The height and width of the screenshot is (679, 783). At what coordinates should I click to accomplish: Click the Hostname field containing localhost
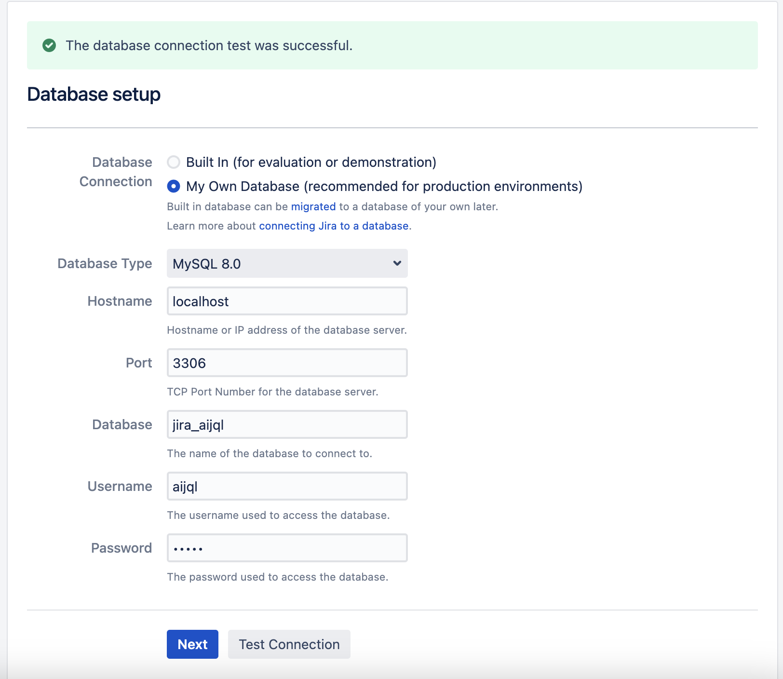point(287,301)
